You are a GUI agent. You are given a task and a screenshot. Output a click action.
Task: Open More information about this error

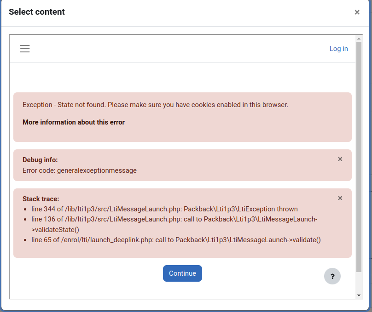(x=74, y=122)
